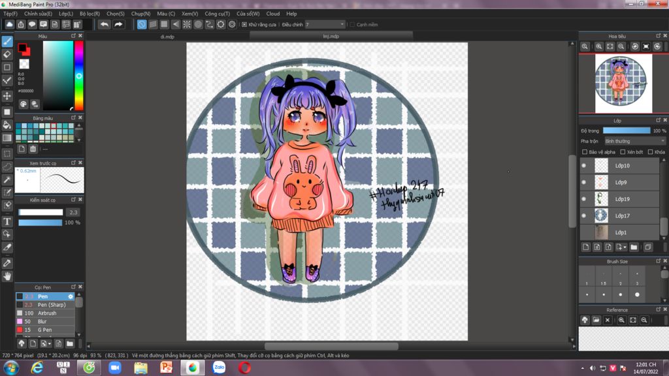Toggle the Cạnh mềm checkbox

(x=352, y=25)
